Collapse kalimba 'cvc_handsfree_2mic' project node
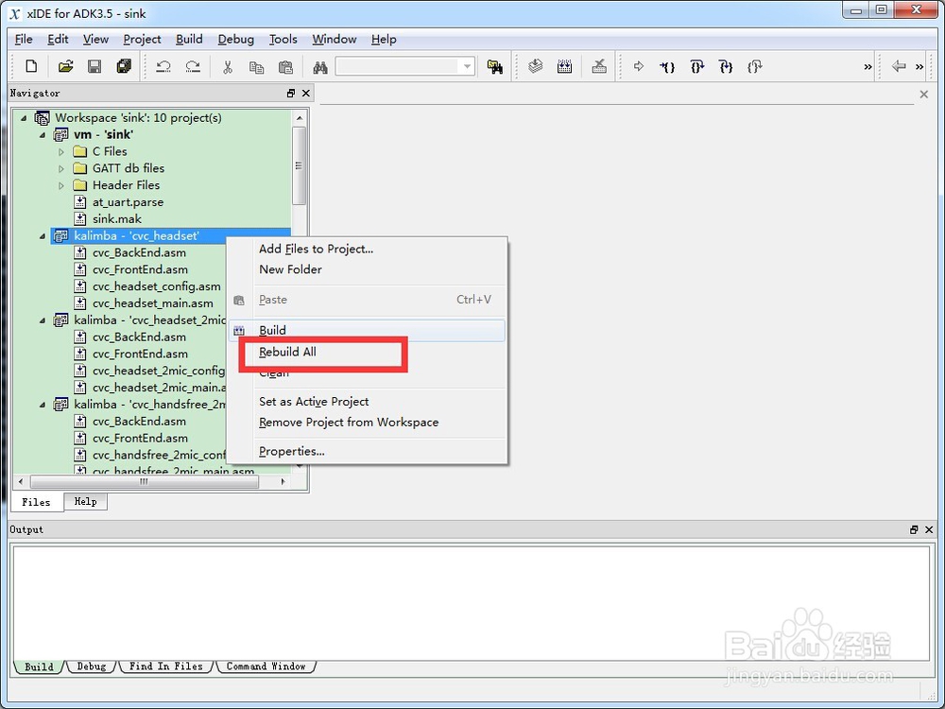Screen dimensions: 945x709 point(43,406)
